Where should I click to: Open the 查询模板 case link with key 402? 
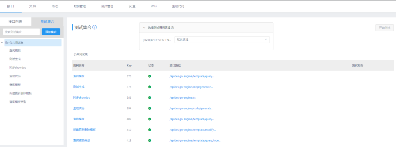(x=79, y=119)
